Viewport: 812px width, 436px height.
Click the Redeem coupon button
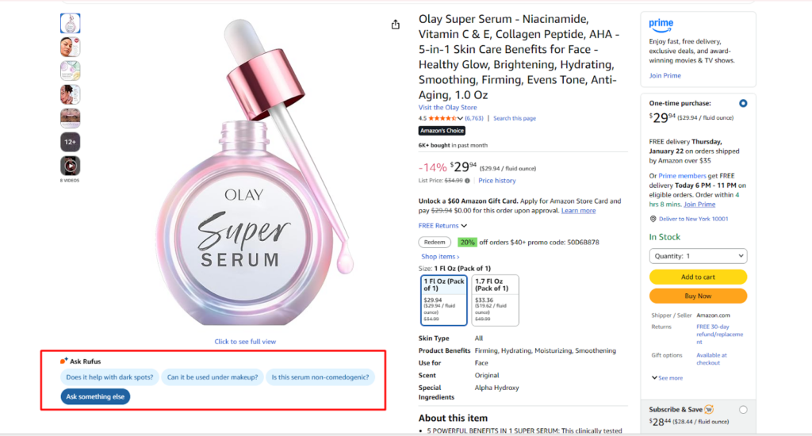tap(435, 243)
